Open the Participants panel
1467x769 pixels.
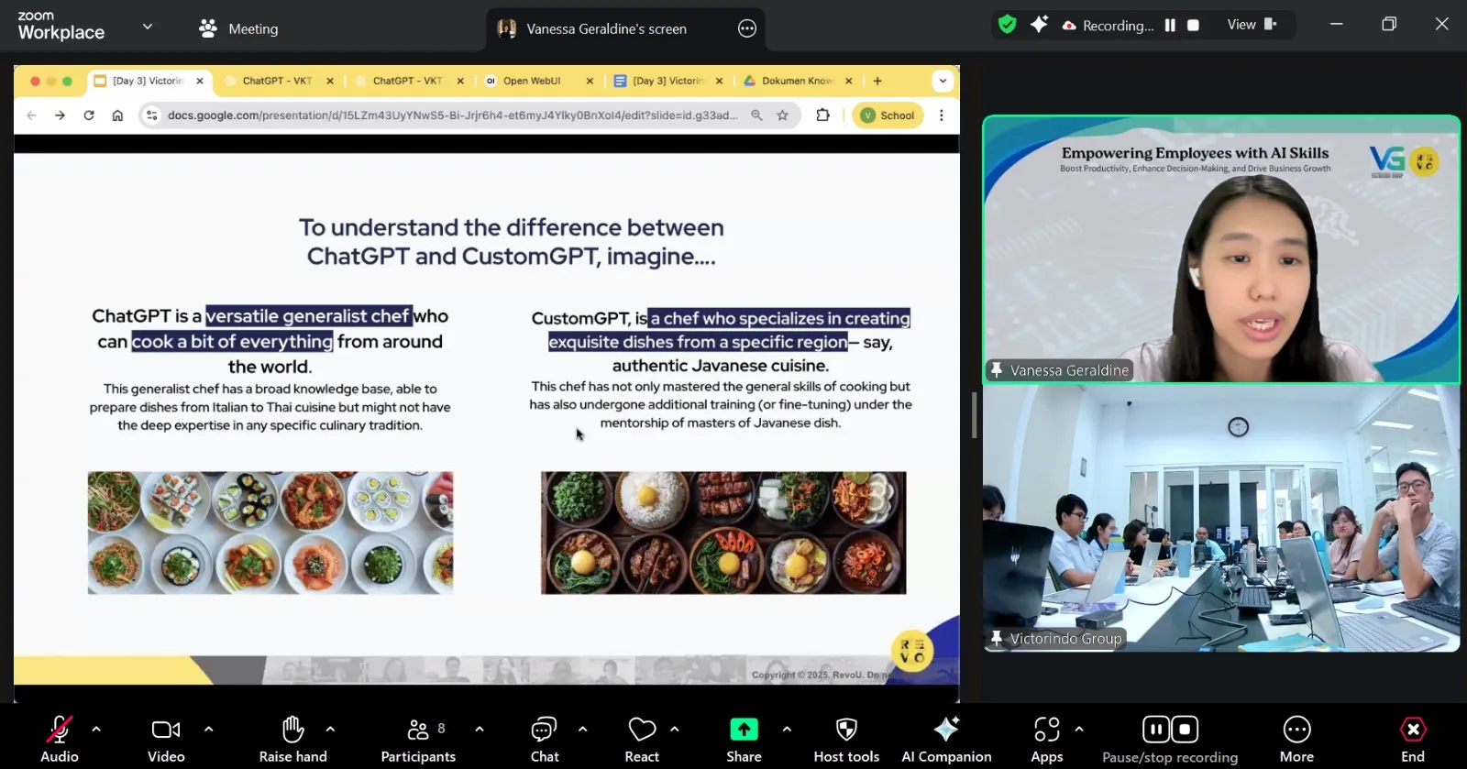click(x=418, y=738)
